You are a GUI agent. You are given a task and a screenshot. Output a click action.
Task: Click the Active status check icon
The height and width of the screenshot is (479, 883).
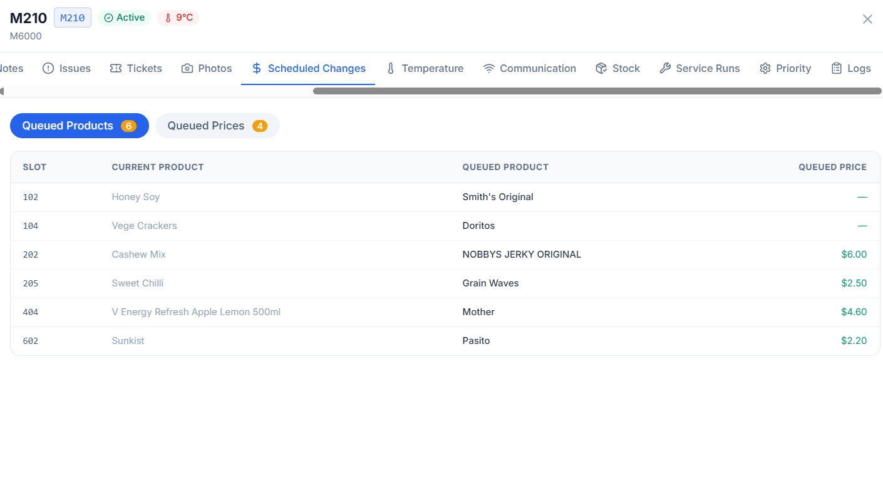(108, 18)
